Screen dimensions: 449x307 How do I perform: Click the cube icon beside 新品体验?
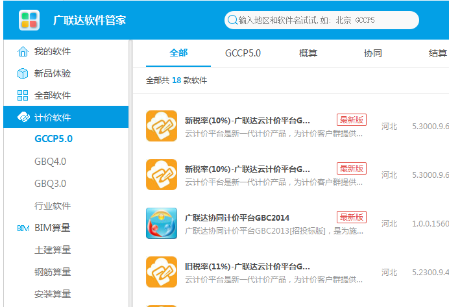[x=23, y=73]
